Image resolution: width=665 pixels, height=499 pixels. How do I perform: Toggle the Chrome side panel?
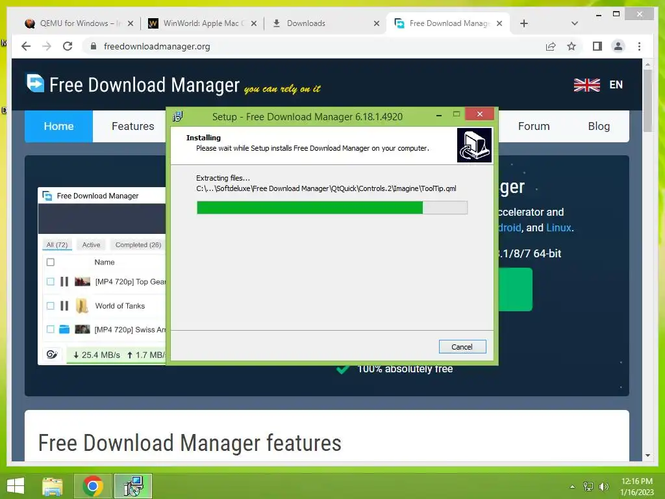[x=597, y=46]
